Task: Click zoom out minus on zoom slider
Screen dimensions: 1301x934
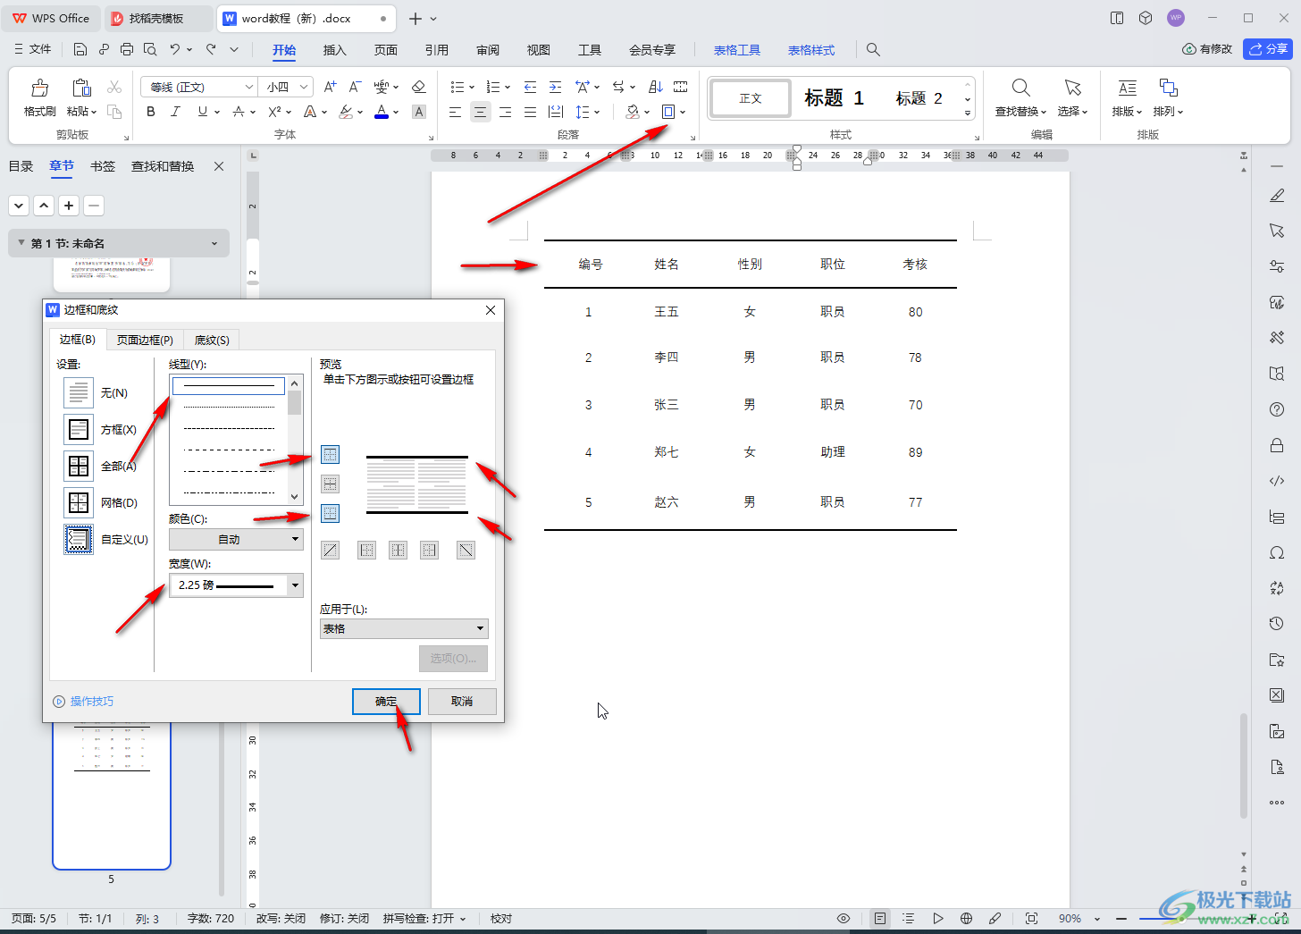Action: [x=1121, y=919]
